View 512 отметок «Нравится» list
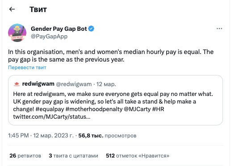This screenshot has height=166, width=231. tap(138, 156)
